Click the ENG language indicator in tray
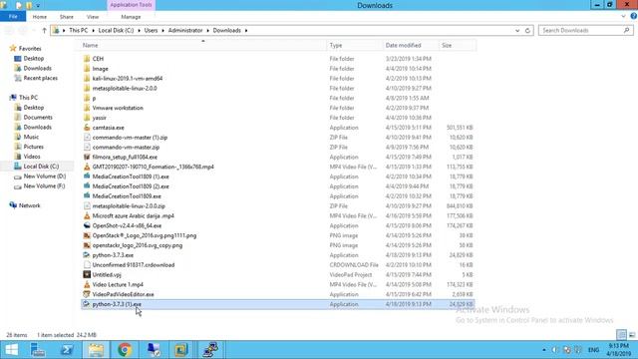The image size is (638, 359). click(594, 350)
